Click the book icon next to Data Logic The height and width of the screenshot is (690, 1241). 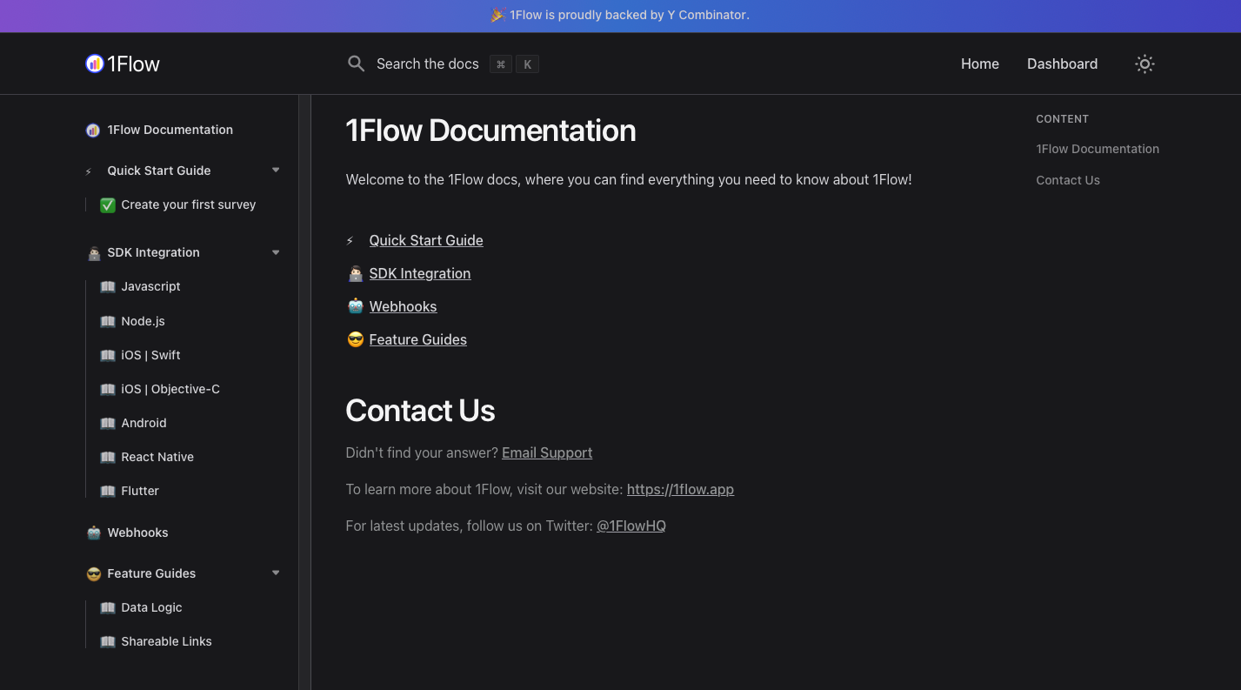[x=108, y=608]
